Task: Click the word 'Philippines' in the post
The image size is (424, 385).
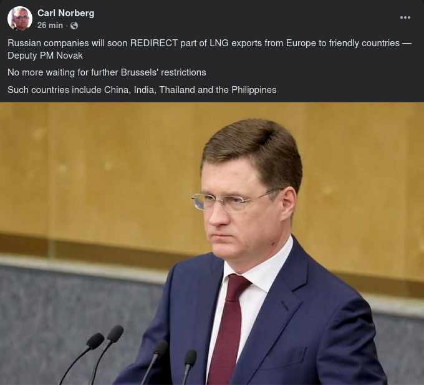Action: click(x=254, y=90)
